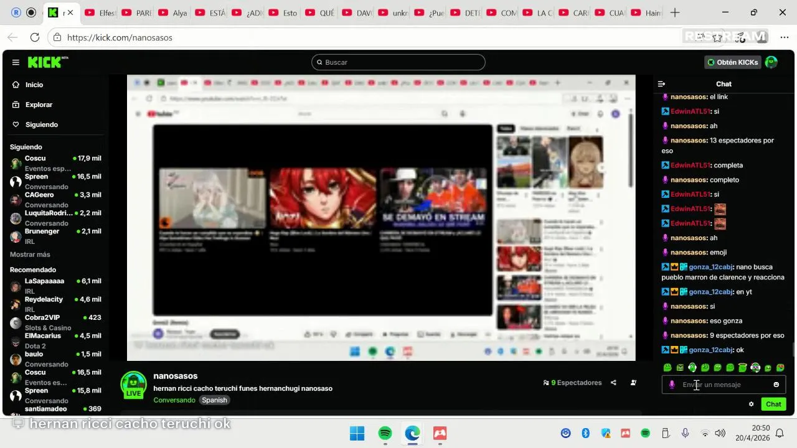The height and width of the screenshot is (448, 797).
Task: Open the emoji picker in chat input
Action: point(776,385)
